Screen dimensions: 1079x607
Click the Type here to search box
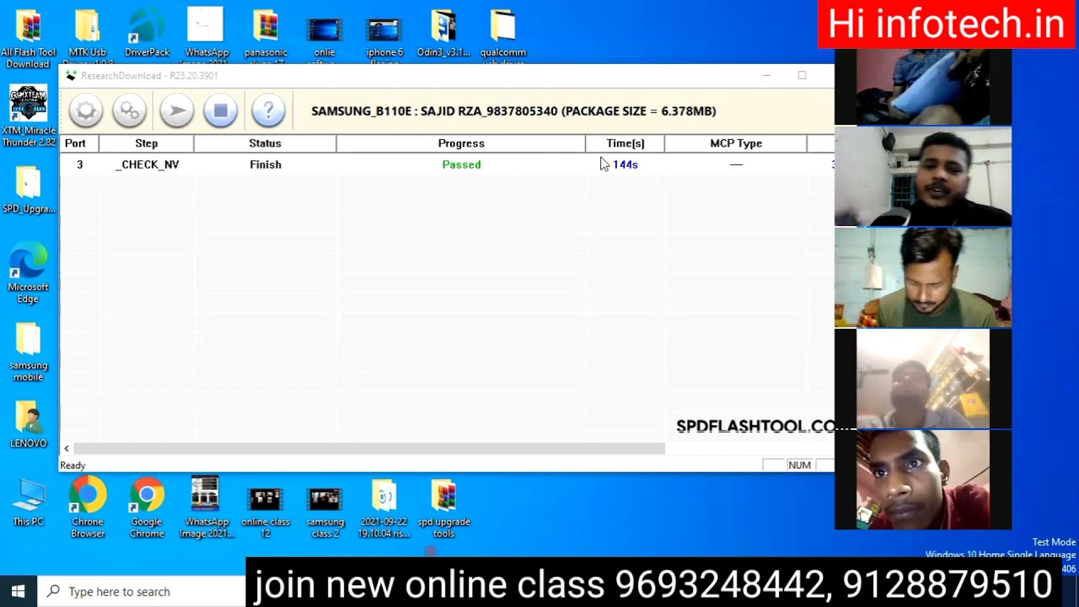142,591
